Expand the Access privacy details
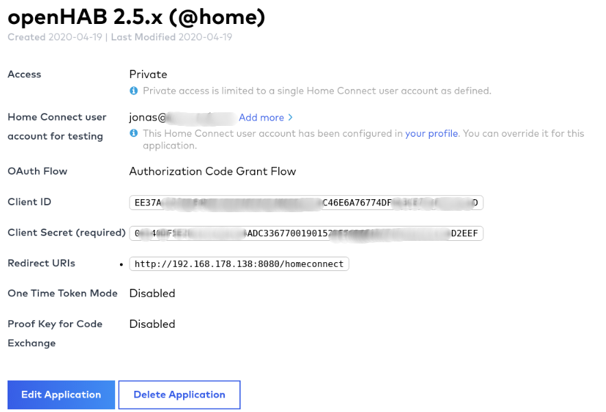Viewport: 606px width, 412px height. point(148,74)
